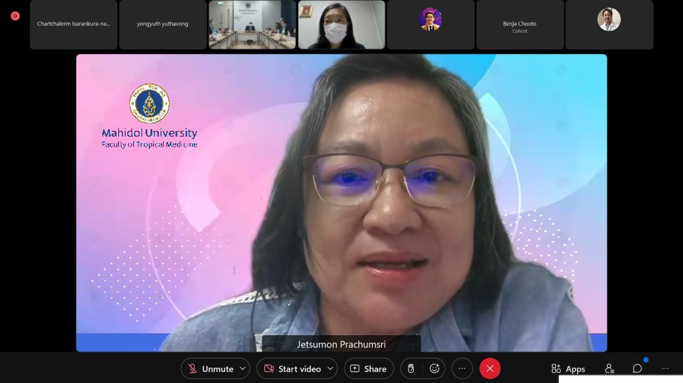The width and height of the screenshot is (683, 383).
Task: Select Chartchalerm Isarankura participant tile
Action: pos(73,25)
